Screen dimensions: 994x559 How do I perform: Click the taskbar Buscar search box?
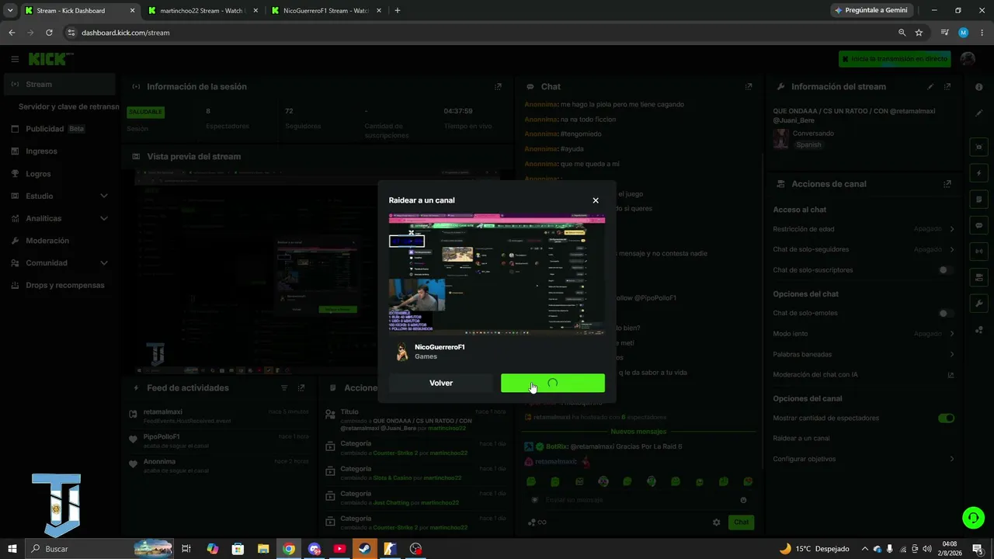click(x=99, y=549)
